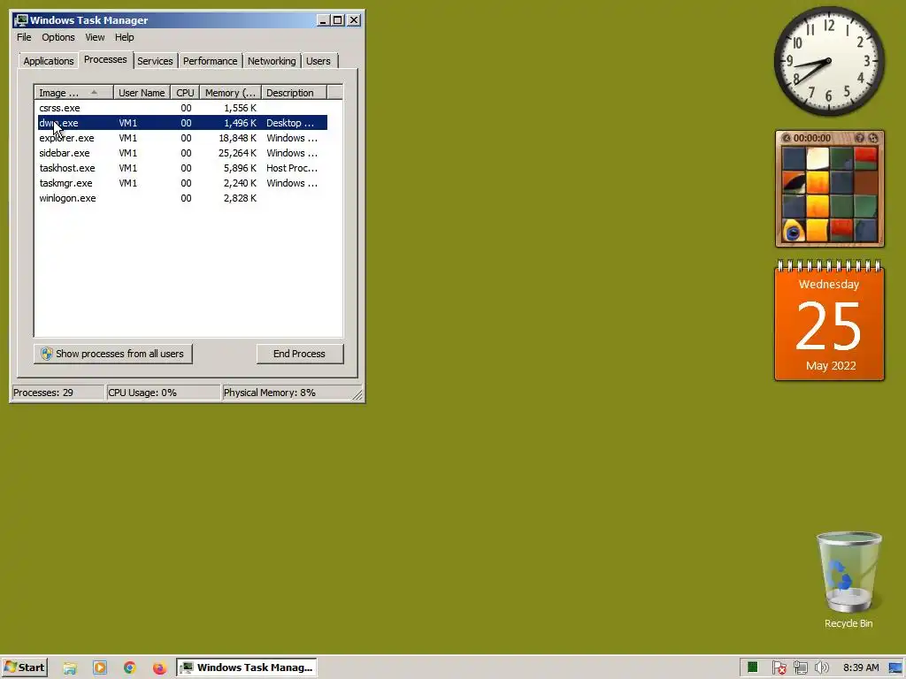Click the Processes: 29 status entry
Screen dimensions: 906x679
click(x=58, y=393)
